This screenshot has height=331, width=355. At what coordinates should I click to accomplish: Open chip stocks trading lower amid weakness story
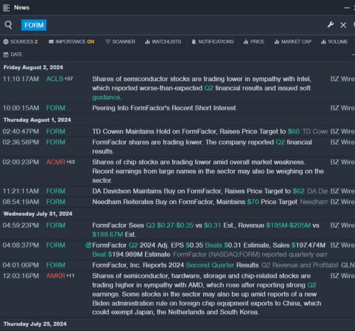pyautogui.click(x=208, y=171)
